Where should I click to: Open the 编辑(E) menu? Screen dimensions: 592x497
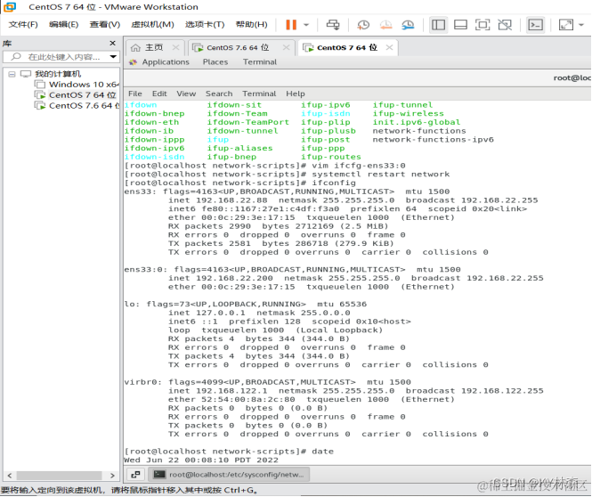[x=63, y=25]
